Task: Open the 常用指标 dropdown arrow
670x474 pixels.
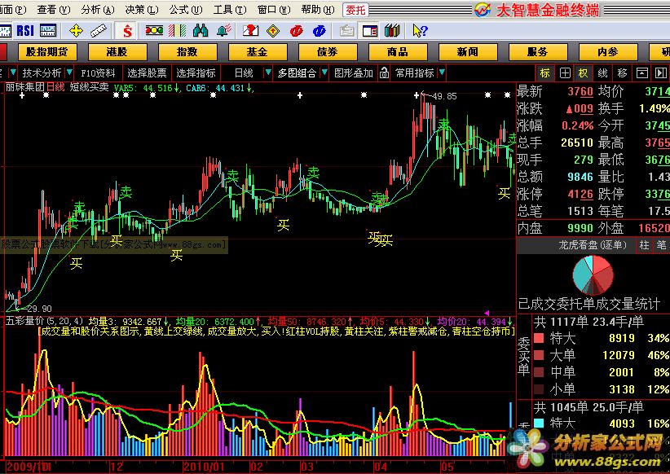Action: 442,72
